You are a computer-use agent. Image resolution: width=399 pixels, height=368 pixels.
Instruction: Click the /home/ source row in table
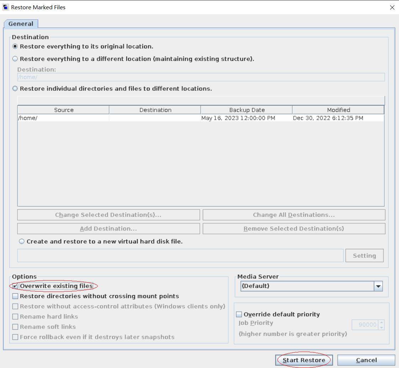tap(63, 118)
